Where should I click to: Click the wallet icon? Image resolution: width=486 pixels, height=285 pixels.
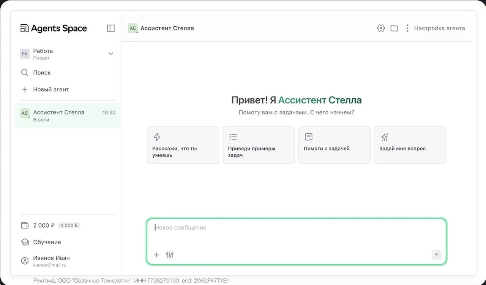[x=25, y=225]
